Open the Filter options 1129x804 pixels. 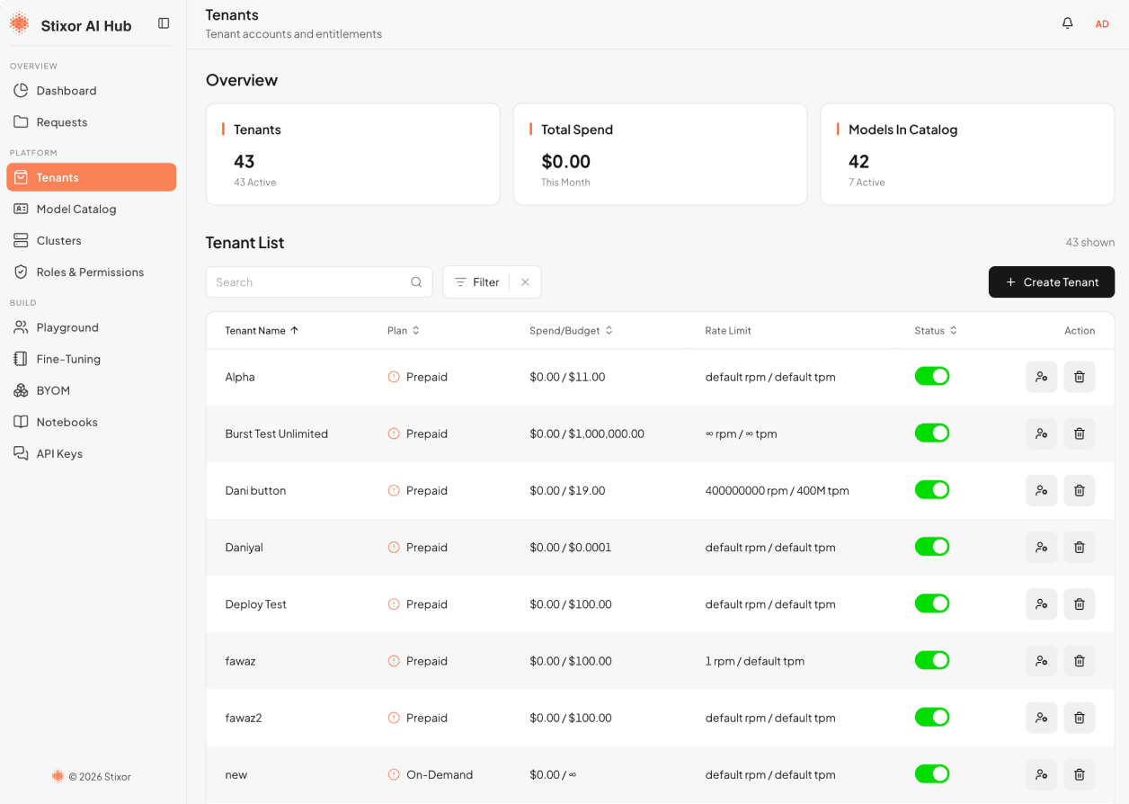[476, 282]
